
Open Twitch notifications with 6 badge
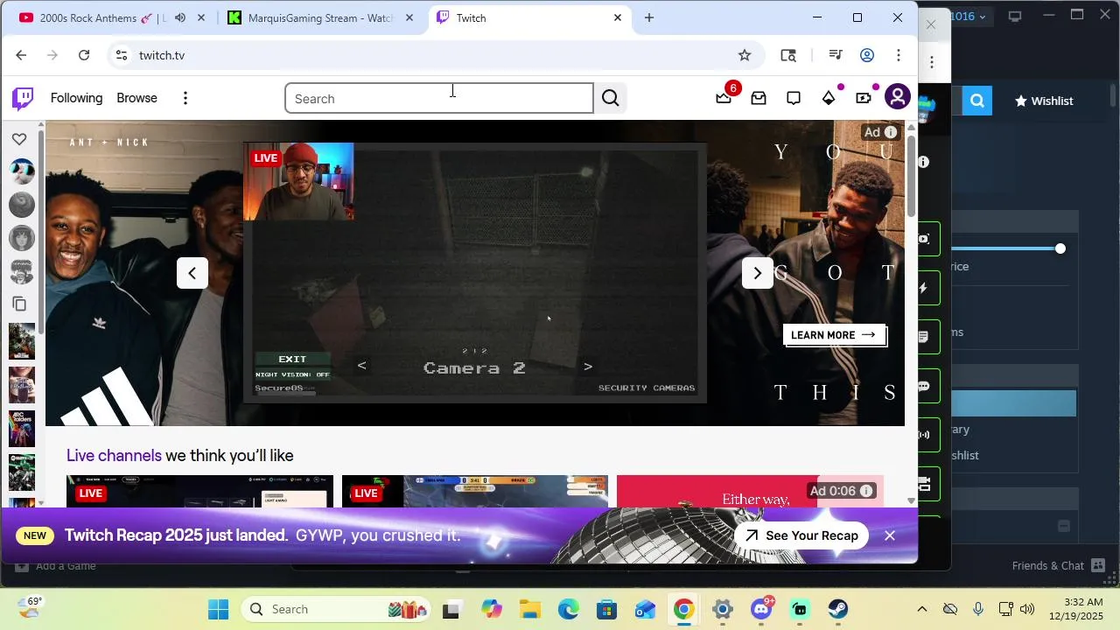pyautogui.click(x=724, y=98)
